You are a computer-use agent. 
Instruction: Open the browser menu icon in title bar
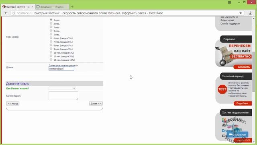(x=229, y=2)
